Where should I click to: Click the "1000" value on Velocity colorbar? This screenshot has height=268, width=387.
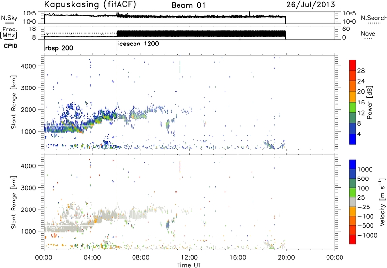coord(365,169)
